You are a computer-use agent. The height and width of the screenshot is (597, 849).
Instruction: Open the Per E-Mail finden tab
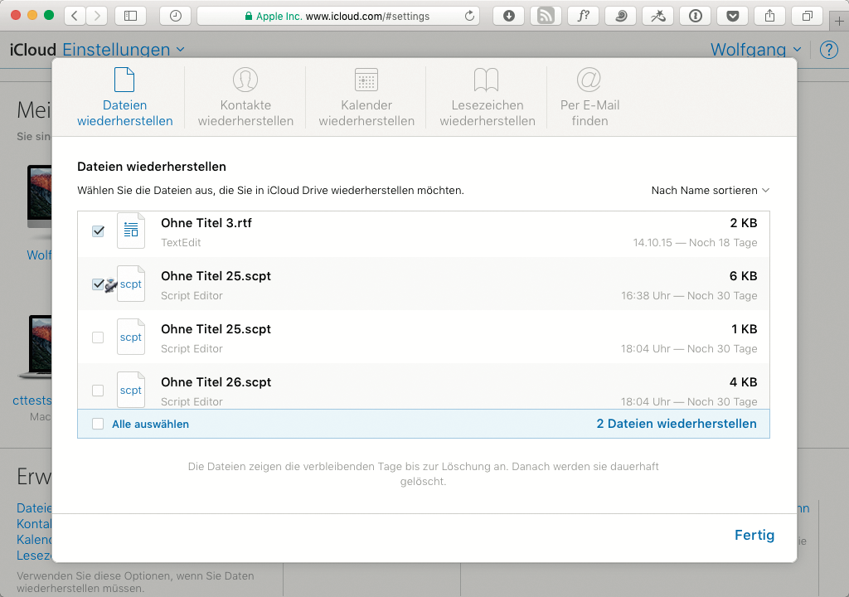pyautogui.click(x=589, y=98)
